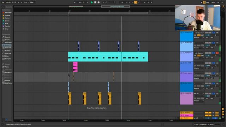Image resolution: width=226 pixels, height=127 pixels.
Task: Click the arrangement loop brace
Action: tap(108, 13)
